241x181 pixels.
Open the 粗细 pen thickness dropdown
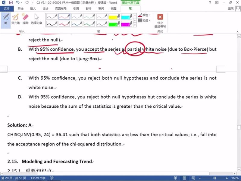coord(145,21)
